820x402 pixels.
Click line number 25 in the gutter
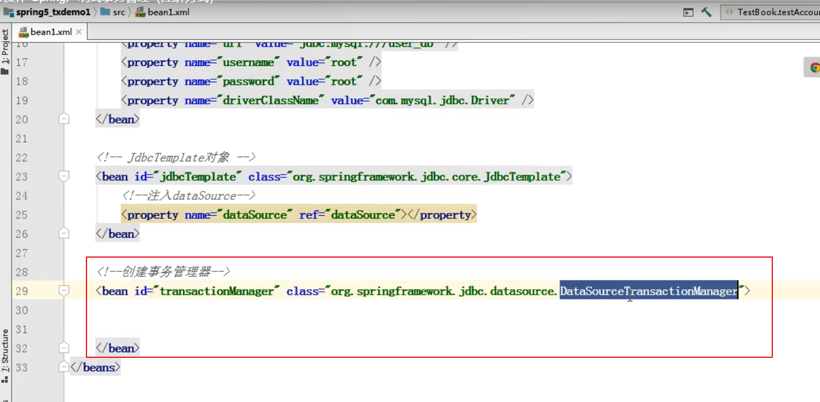[21, 215]
